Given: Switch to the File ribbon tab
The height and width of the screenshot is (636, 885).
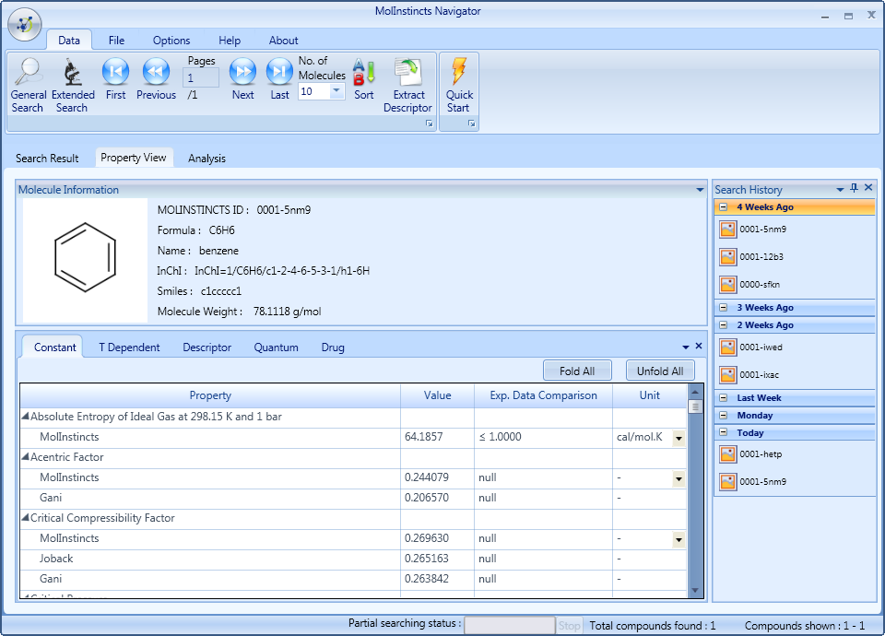Looking at the screenshot, I should (x=116, y=40).
